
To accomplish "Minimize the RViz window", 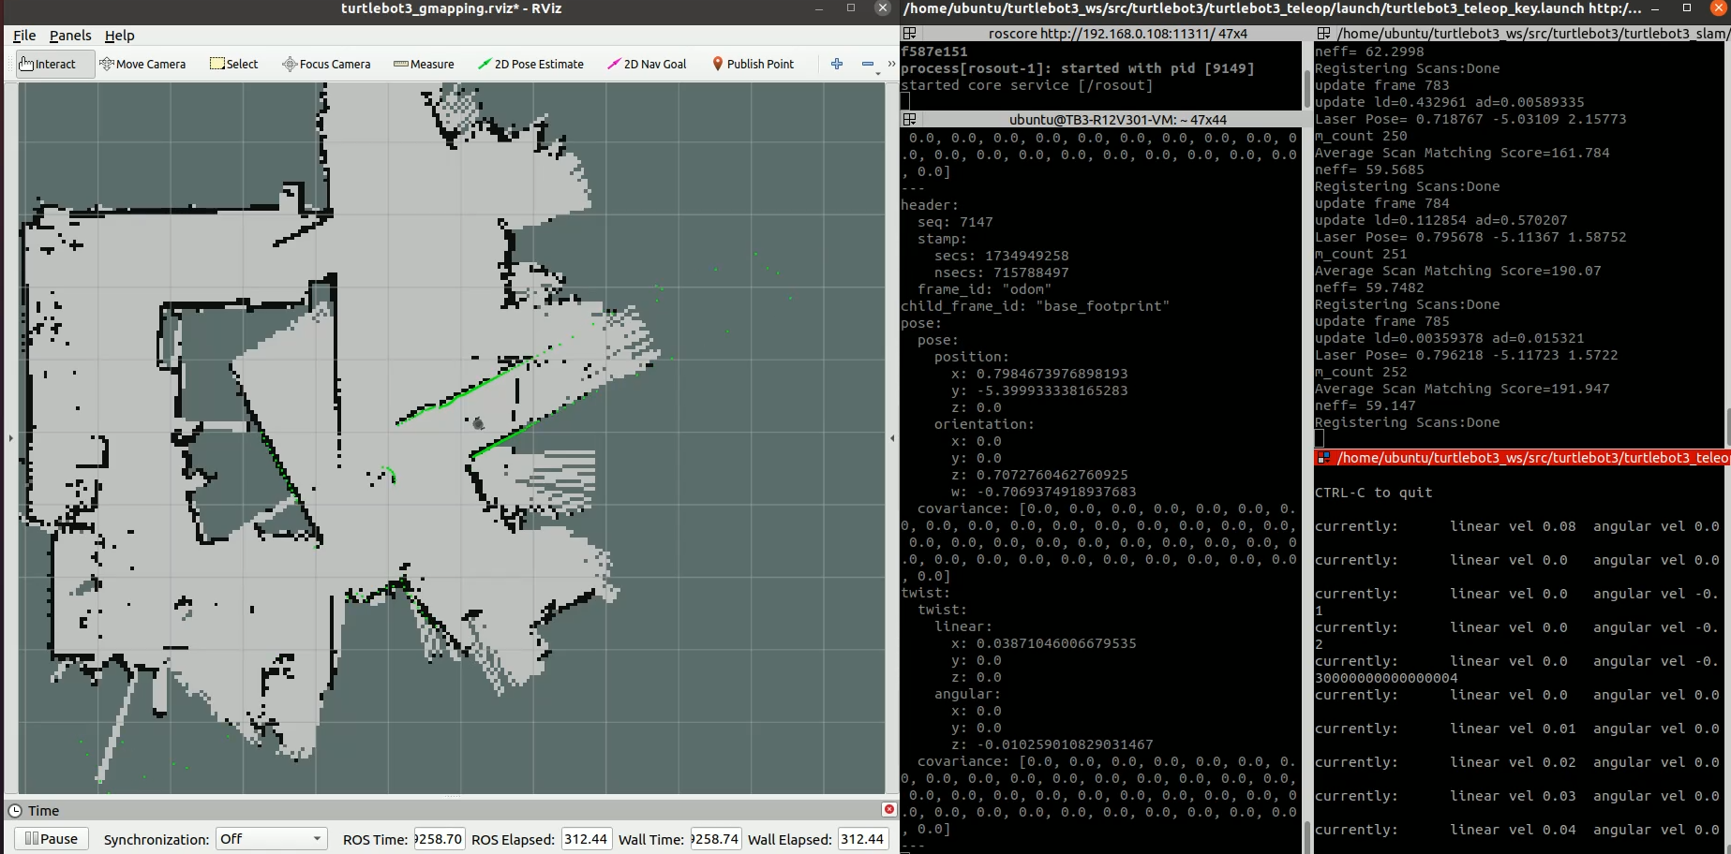I will (819, 8).
